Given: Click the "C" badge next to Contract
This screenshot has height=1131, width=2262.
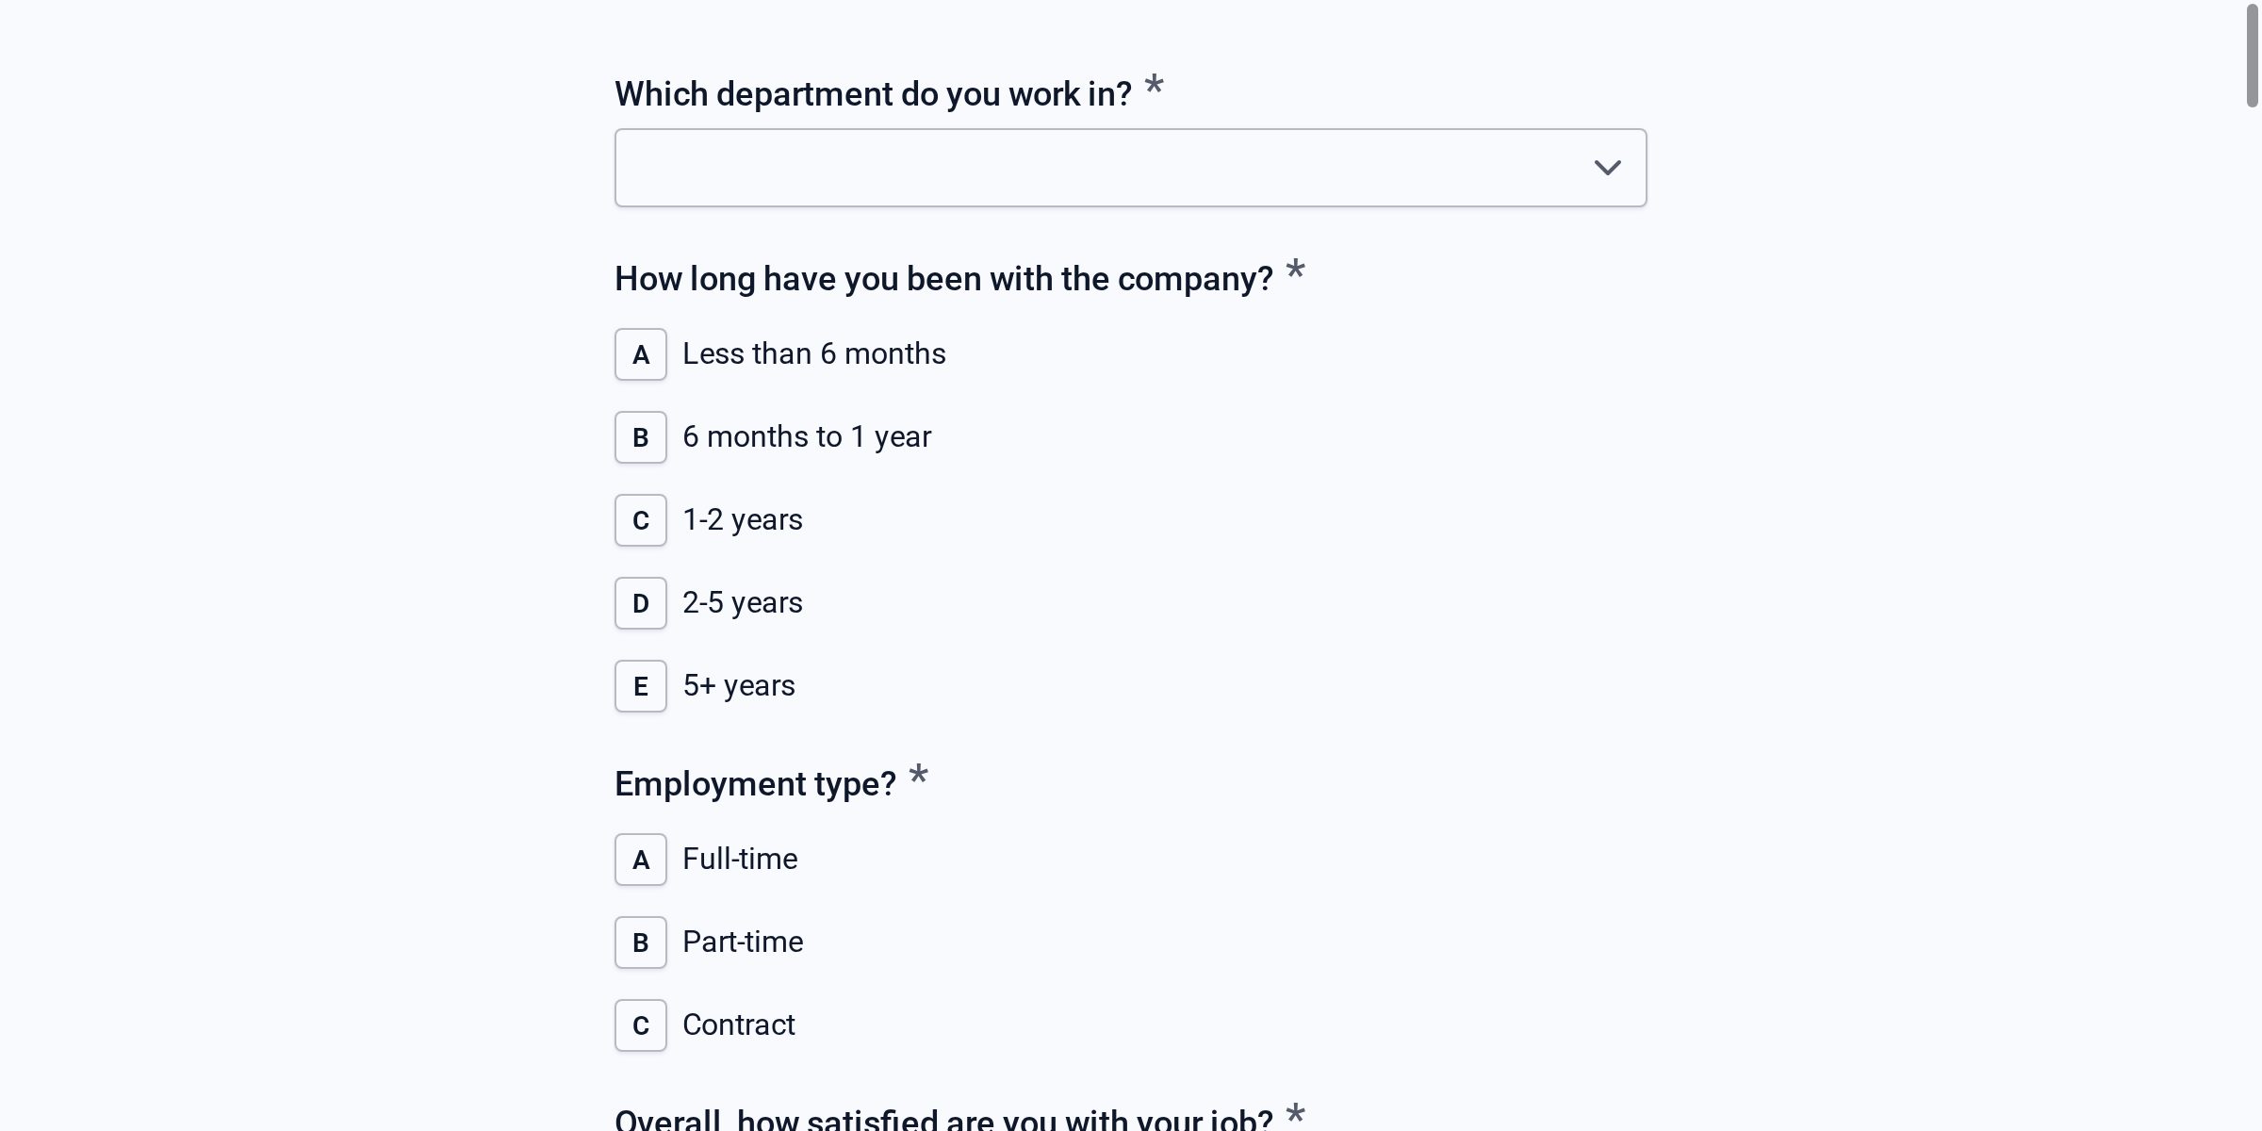Looking at the screenshot, I should coord(640,1024).
